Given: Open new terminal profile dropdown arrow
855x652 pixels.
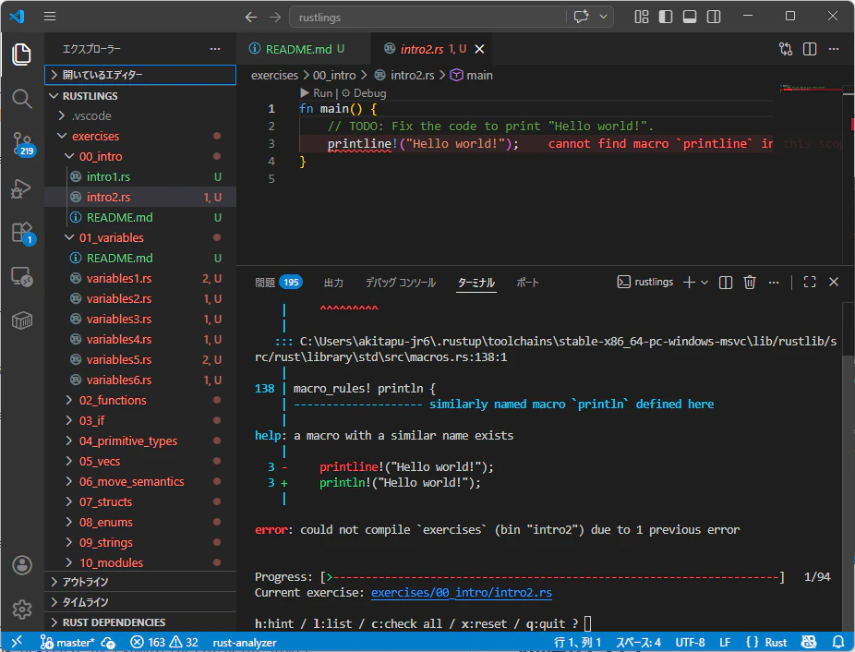Looking at the screenshot, I should [x=704, y=282].
